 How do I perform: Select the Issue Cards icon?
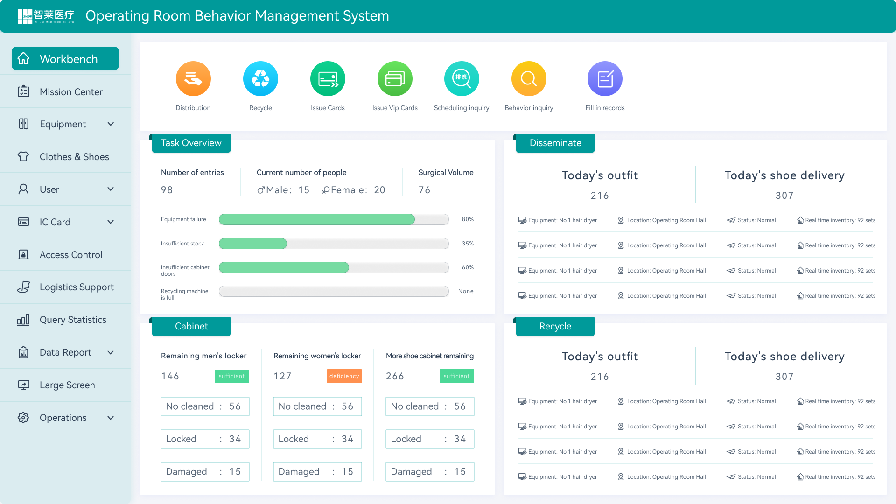tap(327, 78)
